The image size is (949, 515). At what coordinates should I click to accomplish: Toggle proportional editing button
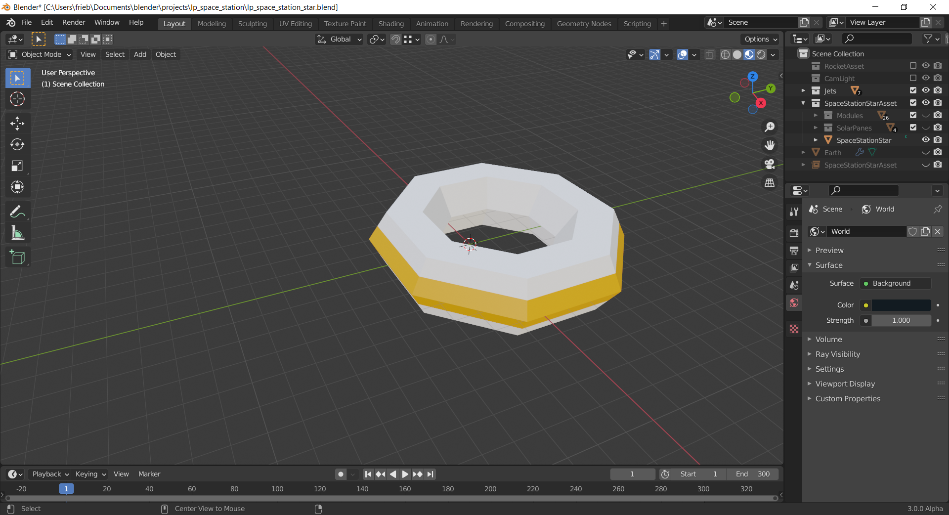click(431, 40)
